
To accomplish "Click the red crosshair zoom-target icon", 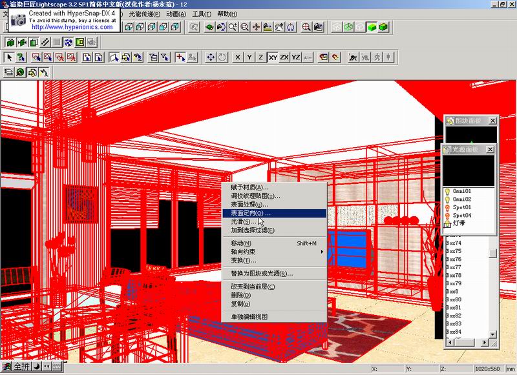I will tap(306, 27).
